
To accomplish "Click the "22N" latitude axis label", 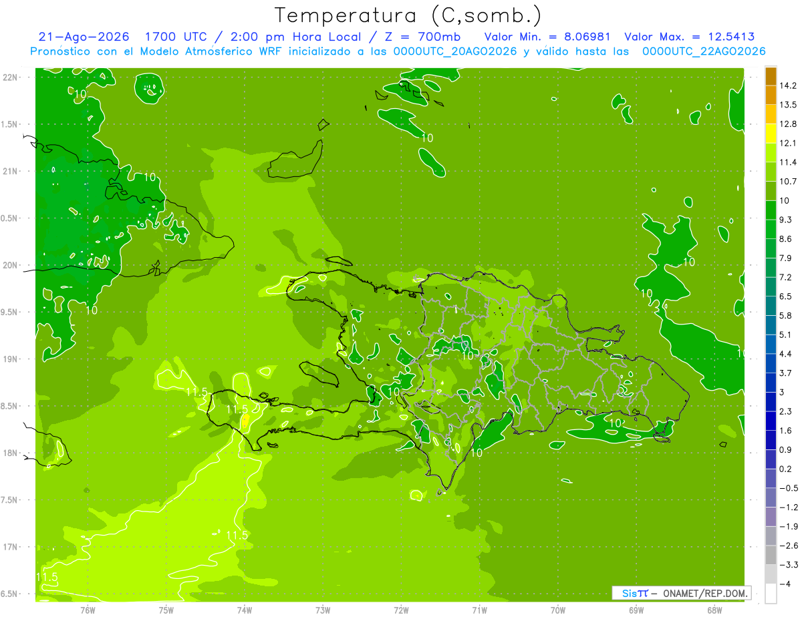I will click(9, 77).
